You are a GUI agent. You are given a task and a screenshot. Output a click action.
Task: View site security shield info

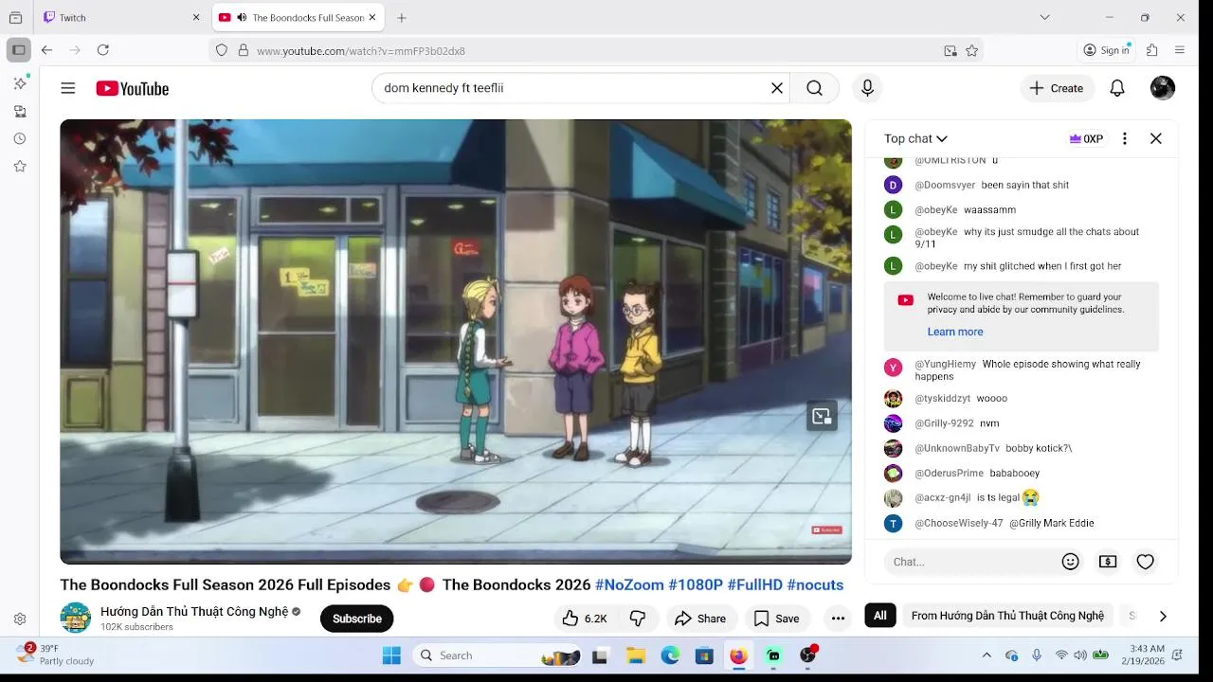click(x=222, y=50)
